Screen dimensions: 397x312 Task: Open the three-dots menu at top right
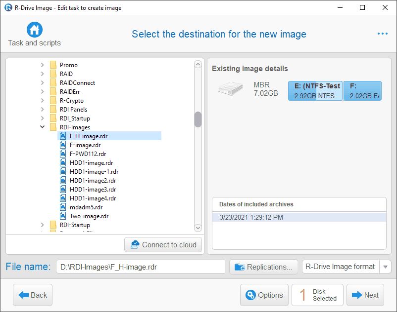click(x=382, y=34)
